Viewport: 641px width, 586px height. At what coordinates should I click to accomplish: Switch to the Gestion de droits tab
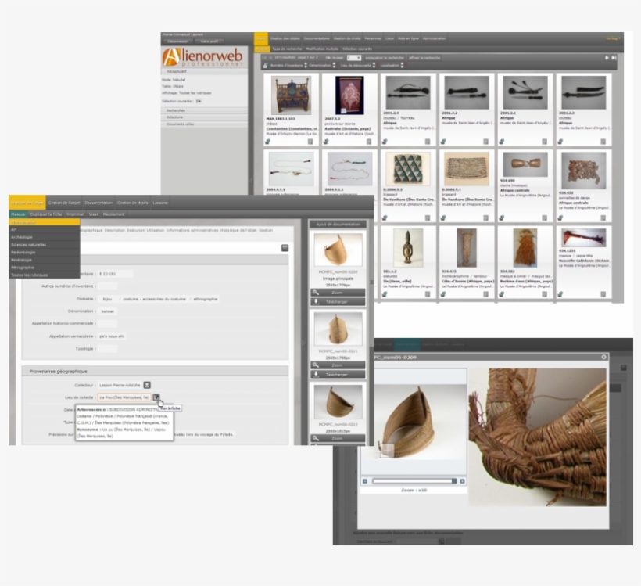(134, 203)
